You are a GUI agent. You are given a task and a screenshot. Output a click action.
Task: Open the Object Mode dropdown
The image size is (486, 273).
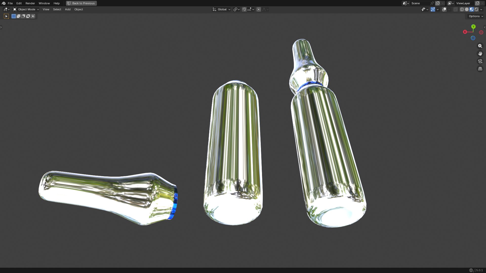(x=26, y=9)
